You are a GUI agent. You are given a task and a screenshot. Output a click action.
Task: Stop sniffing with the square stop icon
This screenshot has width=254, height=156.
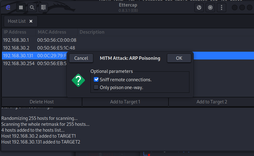(x=21, y=7)
